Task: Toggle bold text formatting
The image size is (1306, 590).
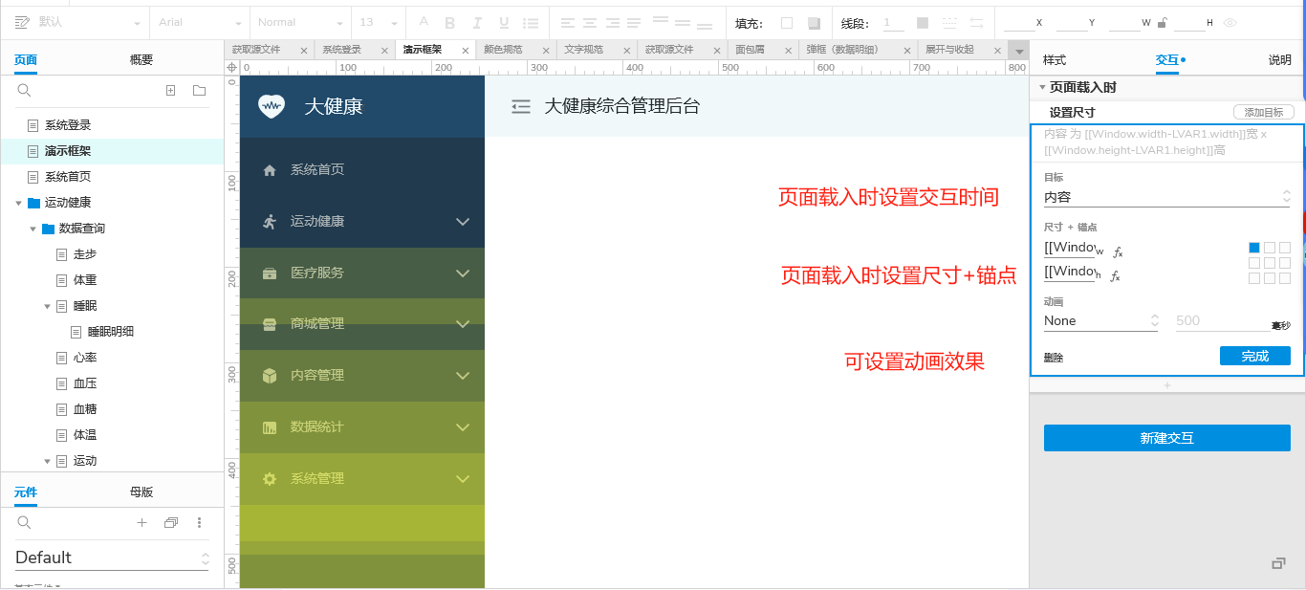Action: tap(449, 22)
